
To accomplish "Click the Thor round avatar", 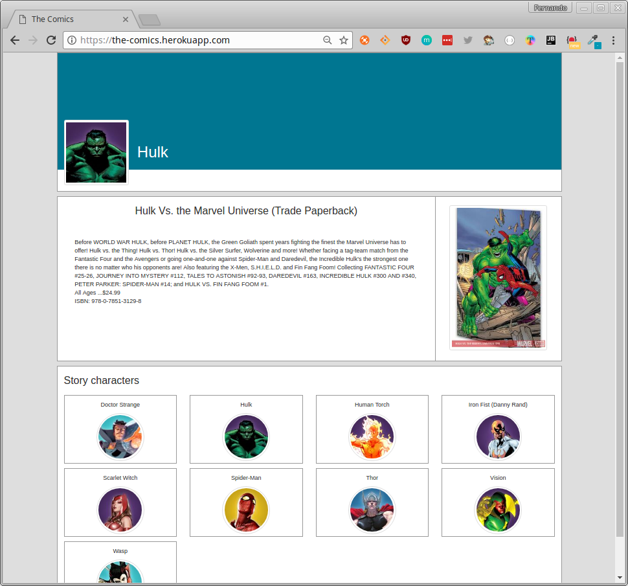I will 372,510.
